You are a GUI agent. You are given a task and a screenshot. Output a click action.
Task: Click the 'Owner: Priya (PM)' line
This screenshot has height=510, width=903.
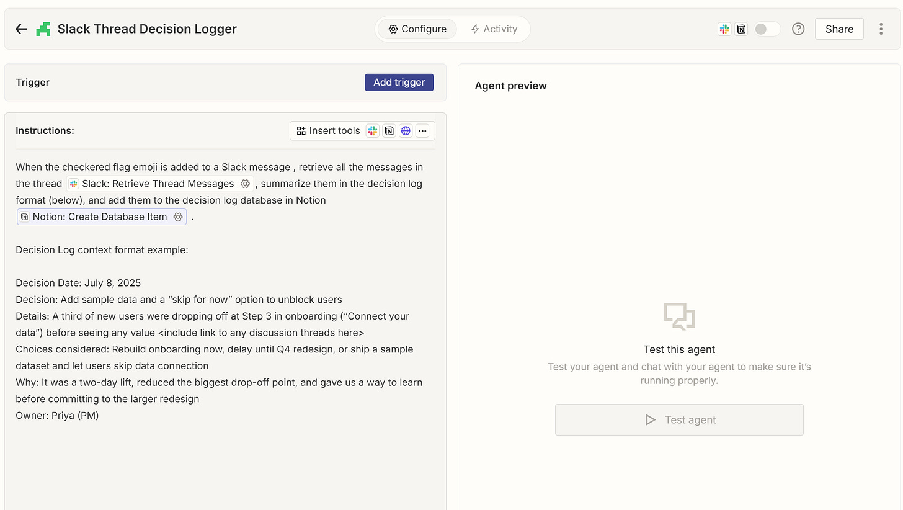(x=57, y=416)
